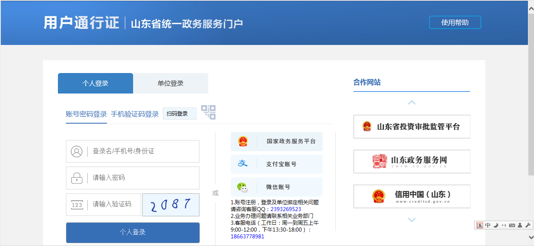Select the 手机验证码登录 tab

tap(135, 114)
